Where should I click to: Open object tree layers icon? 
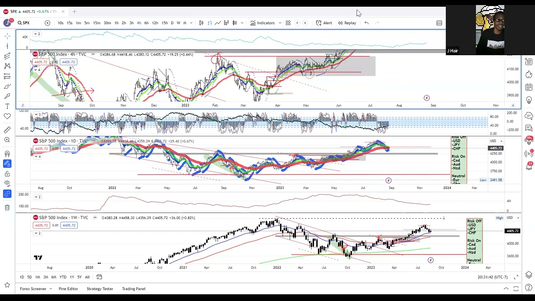[529, 275]
